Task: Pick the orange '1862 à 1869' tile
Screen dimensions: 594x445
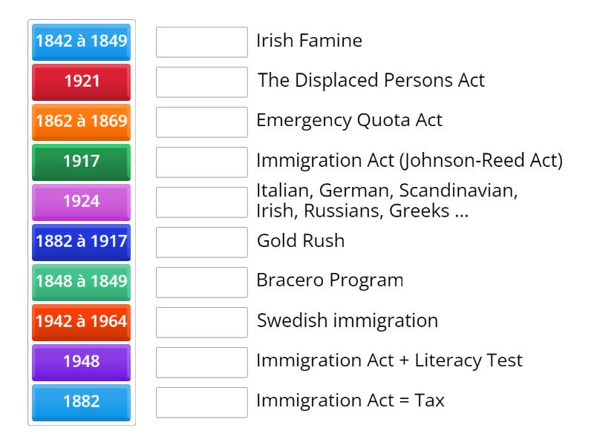Action: coord(82,122)
